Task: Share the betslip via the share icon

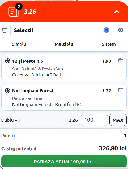Action: point(106,30)
